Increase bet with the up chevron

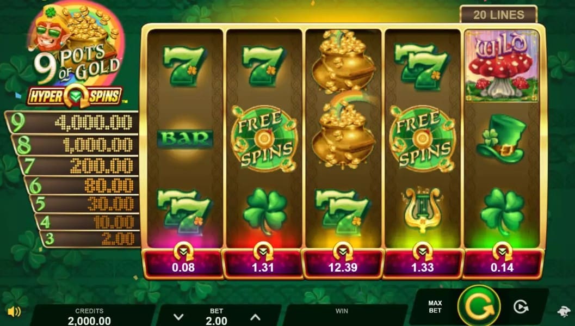click(255, 317)
